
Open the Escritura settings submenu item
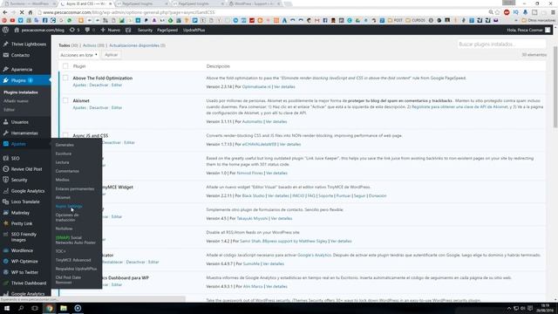coord(64,154)
